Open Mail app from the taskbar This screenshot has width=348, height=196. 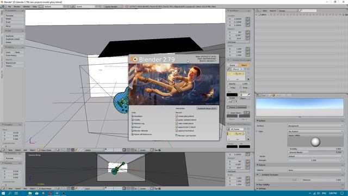[37, 193]
